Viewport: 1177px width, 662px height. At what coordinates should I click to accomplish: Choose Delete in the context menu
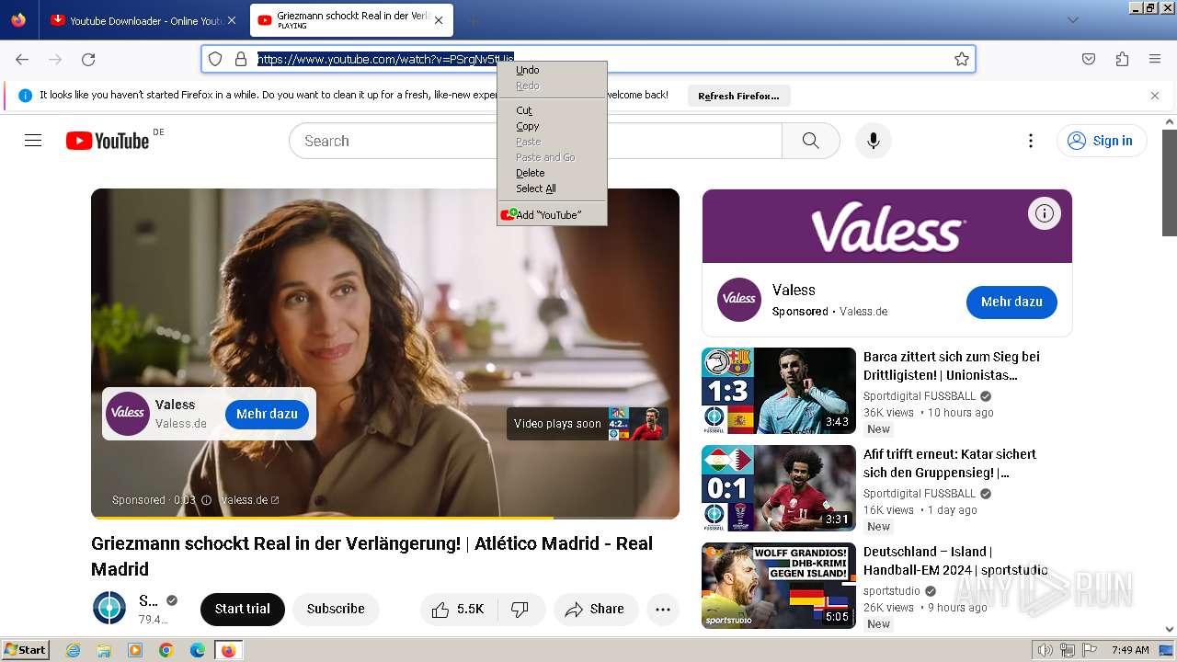[x=552, y=173]
